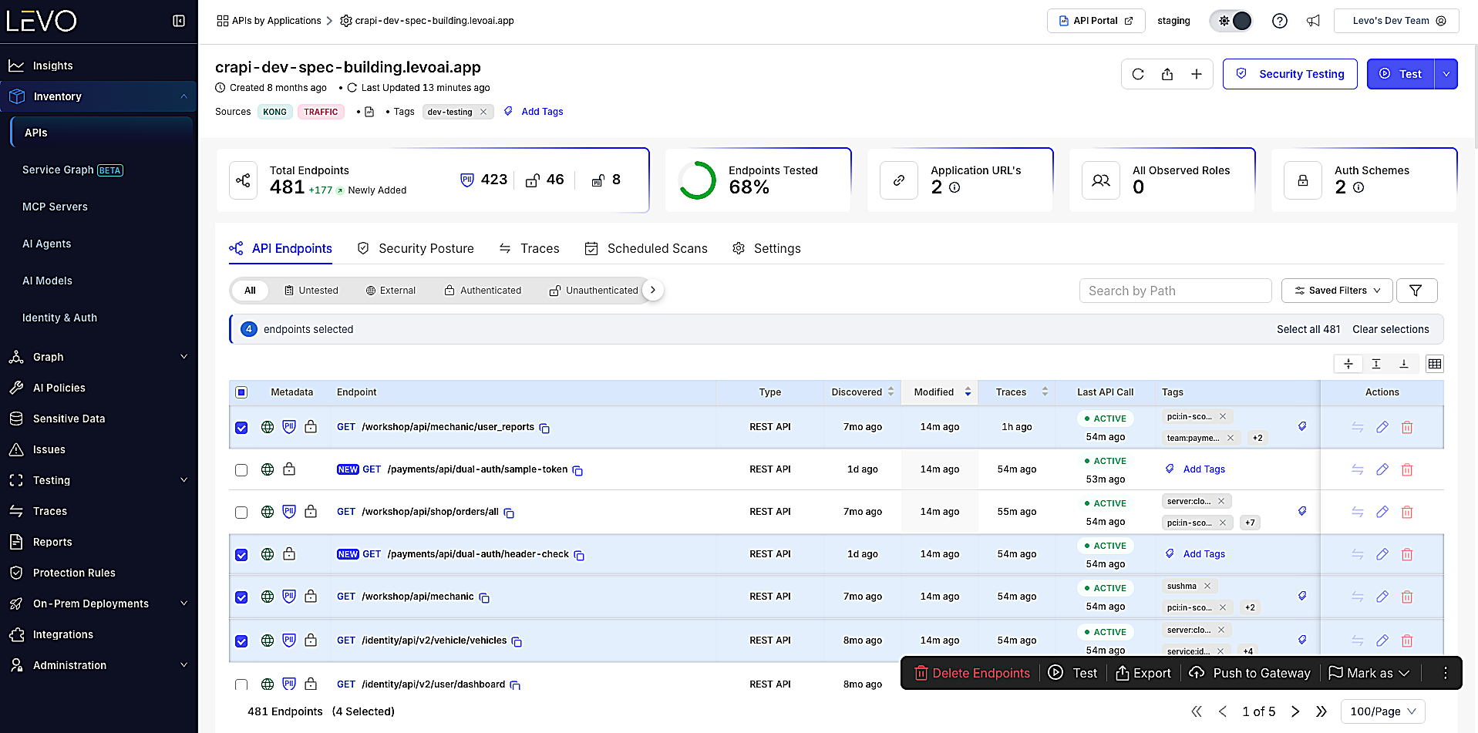Screen dimensions: 1478x733
Task: Click Push to Gateway button
Action: pos(1250,673)
